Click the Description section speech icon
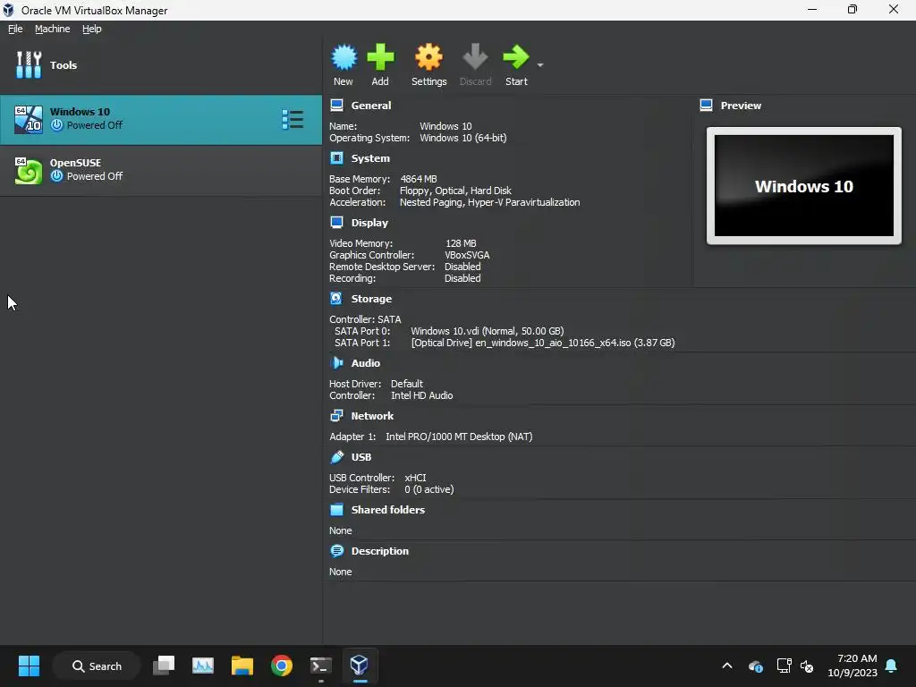 [x=336, y=551]
